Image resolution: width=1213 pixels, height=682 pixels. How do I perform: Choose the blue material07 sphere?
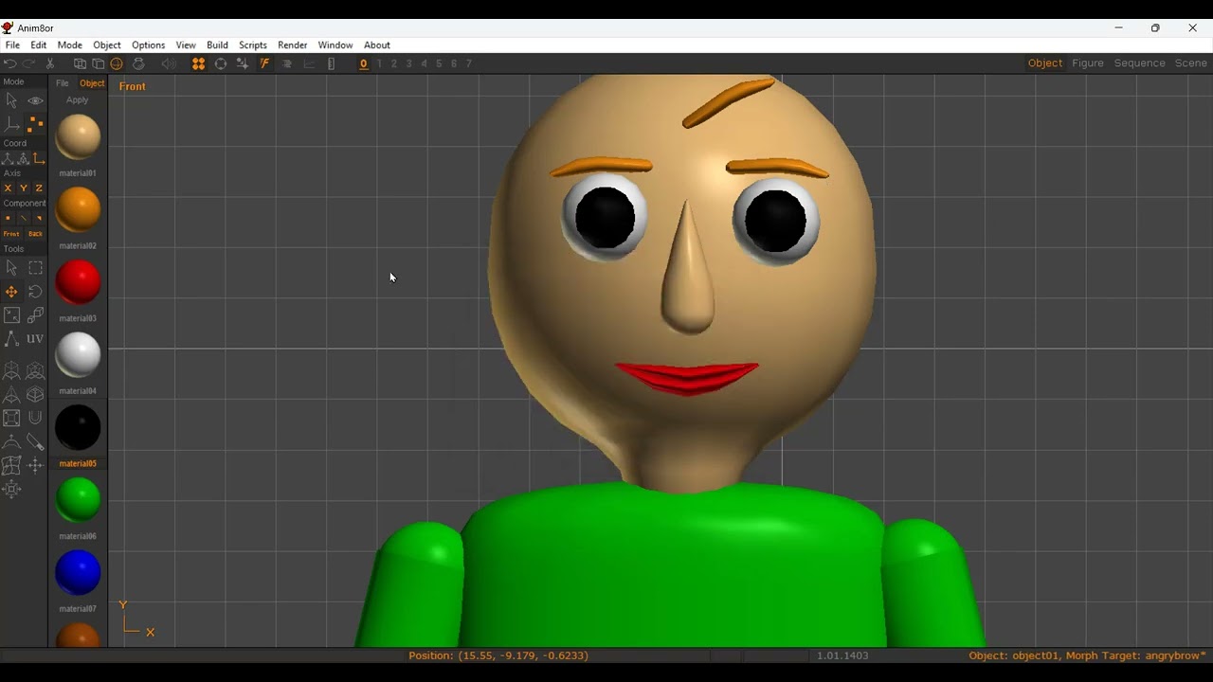(x=78, y=573)
